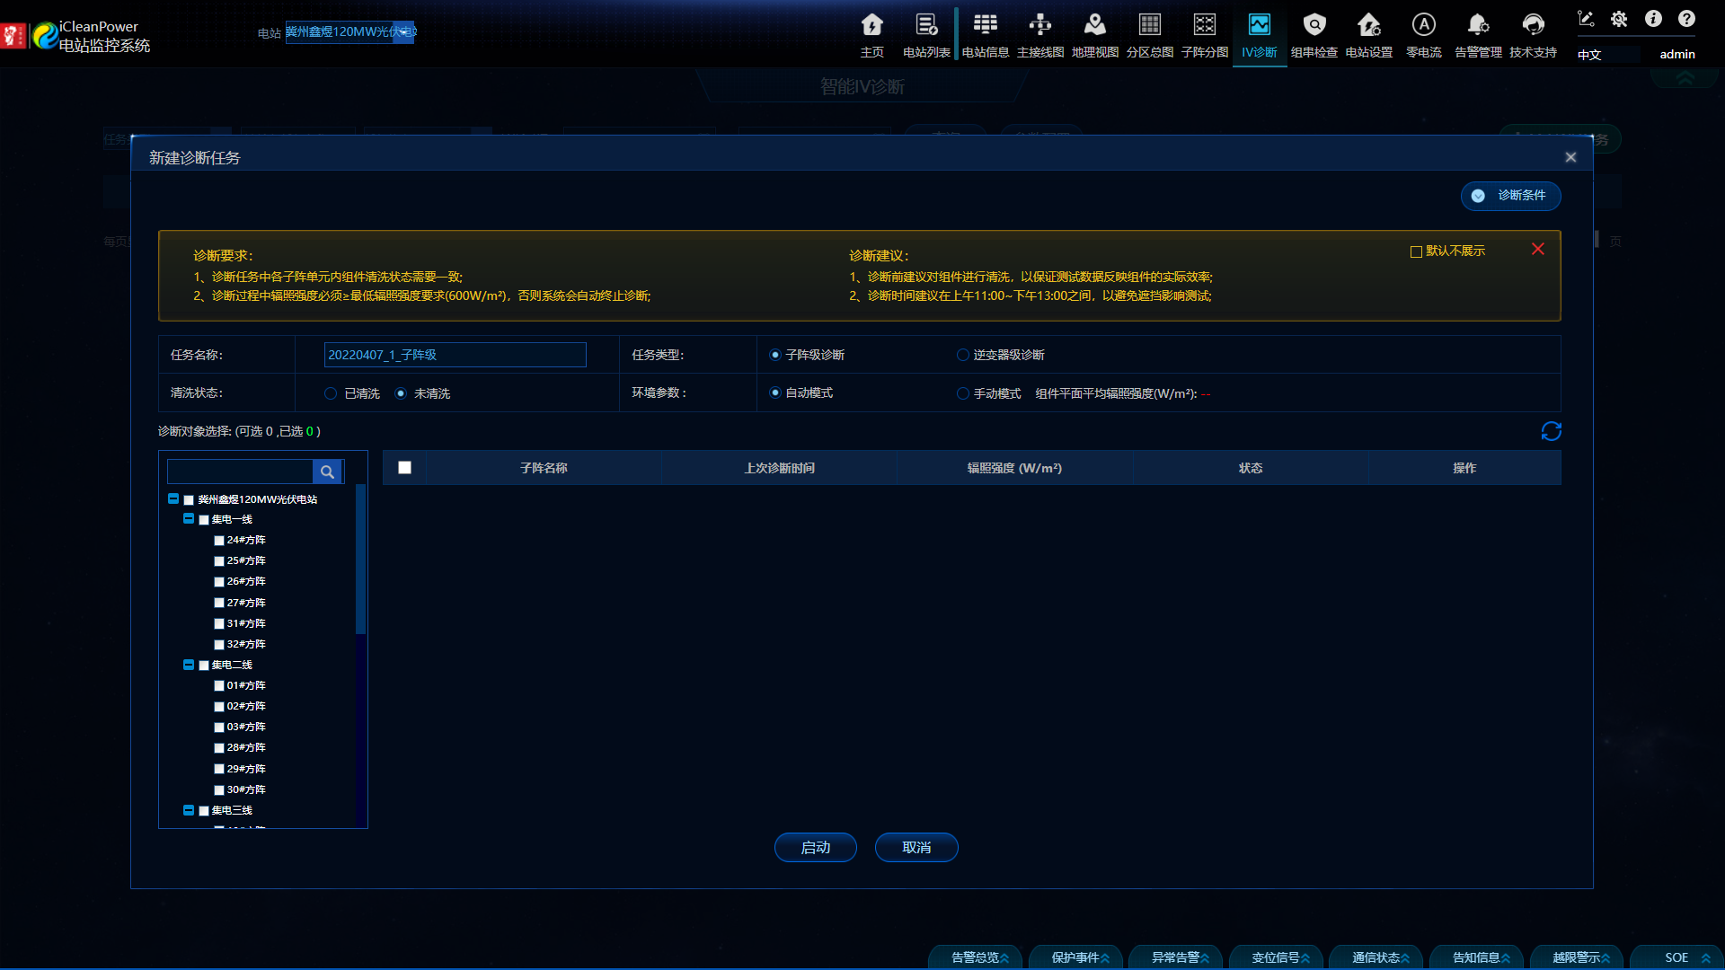Collapse the 集电三线 tree node
This screenshot has height=970, width=1725.
[189, 810]
